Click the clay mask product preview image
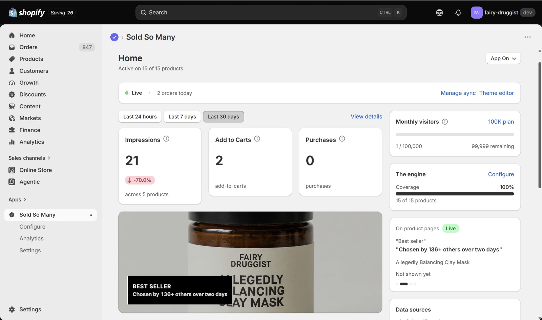The width and height of the screenshot is (542, 320). pyautogui.click(x=250, y=262)
